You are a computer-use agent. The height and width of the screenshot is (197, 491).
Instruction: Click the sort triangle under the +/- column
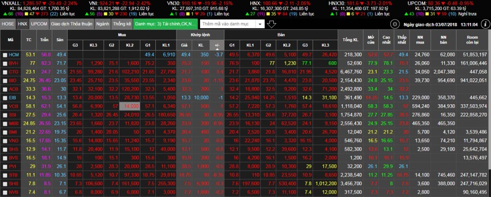pyautogui.click(x=217, y=50)
